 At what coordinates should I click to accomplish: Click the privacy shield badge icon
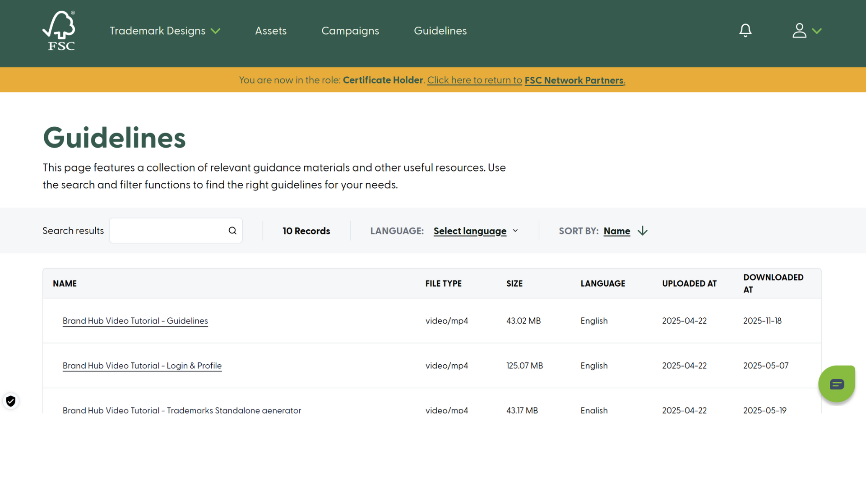(x=11, y=401)
